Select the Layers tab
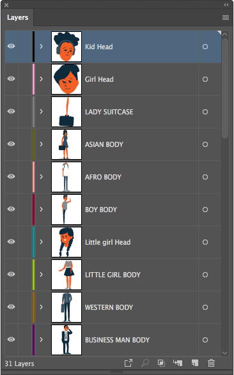Viewport: 234px width, 375px height. [17, 17]
